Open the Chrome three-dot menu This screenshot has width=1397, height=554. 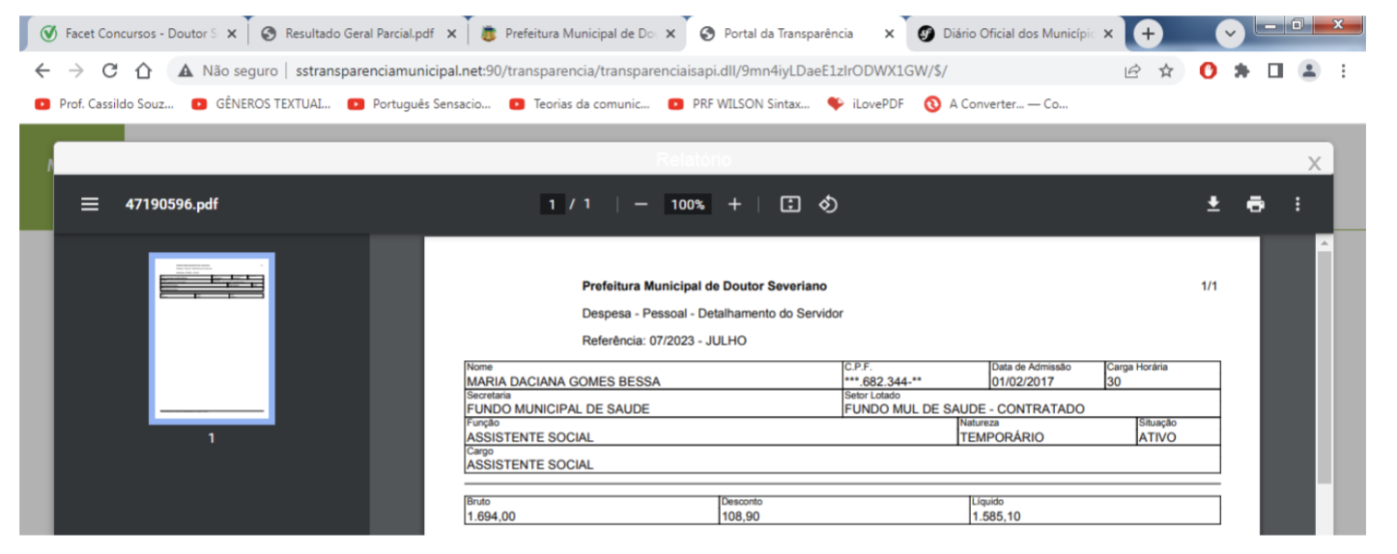pyautogui.click(x=1343, y=70)
